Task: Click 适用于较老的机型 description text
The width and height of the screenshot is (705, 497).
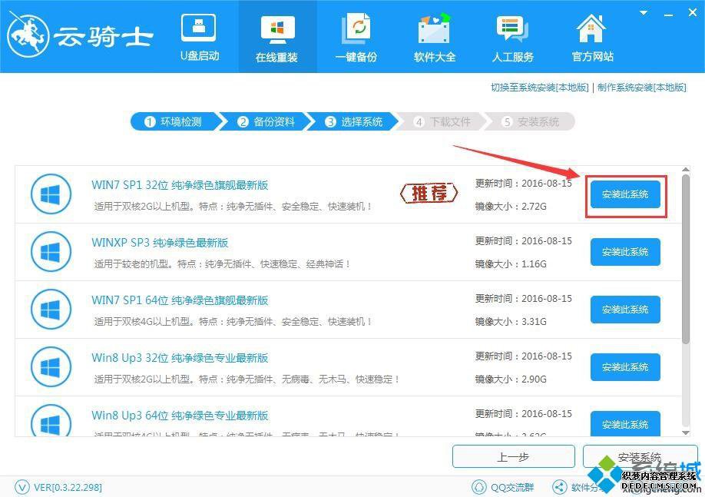Action: click(222, 264)
